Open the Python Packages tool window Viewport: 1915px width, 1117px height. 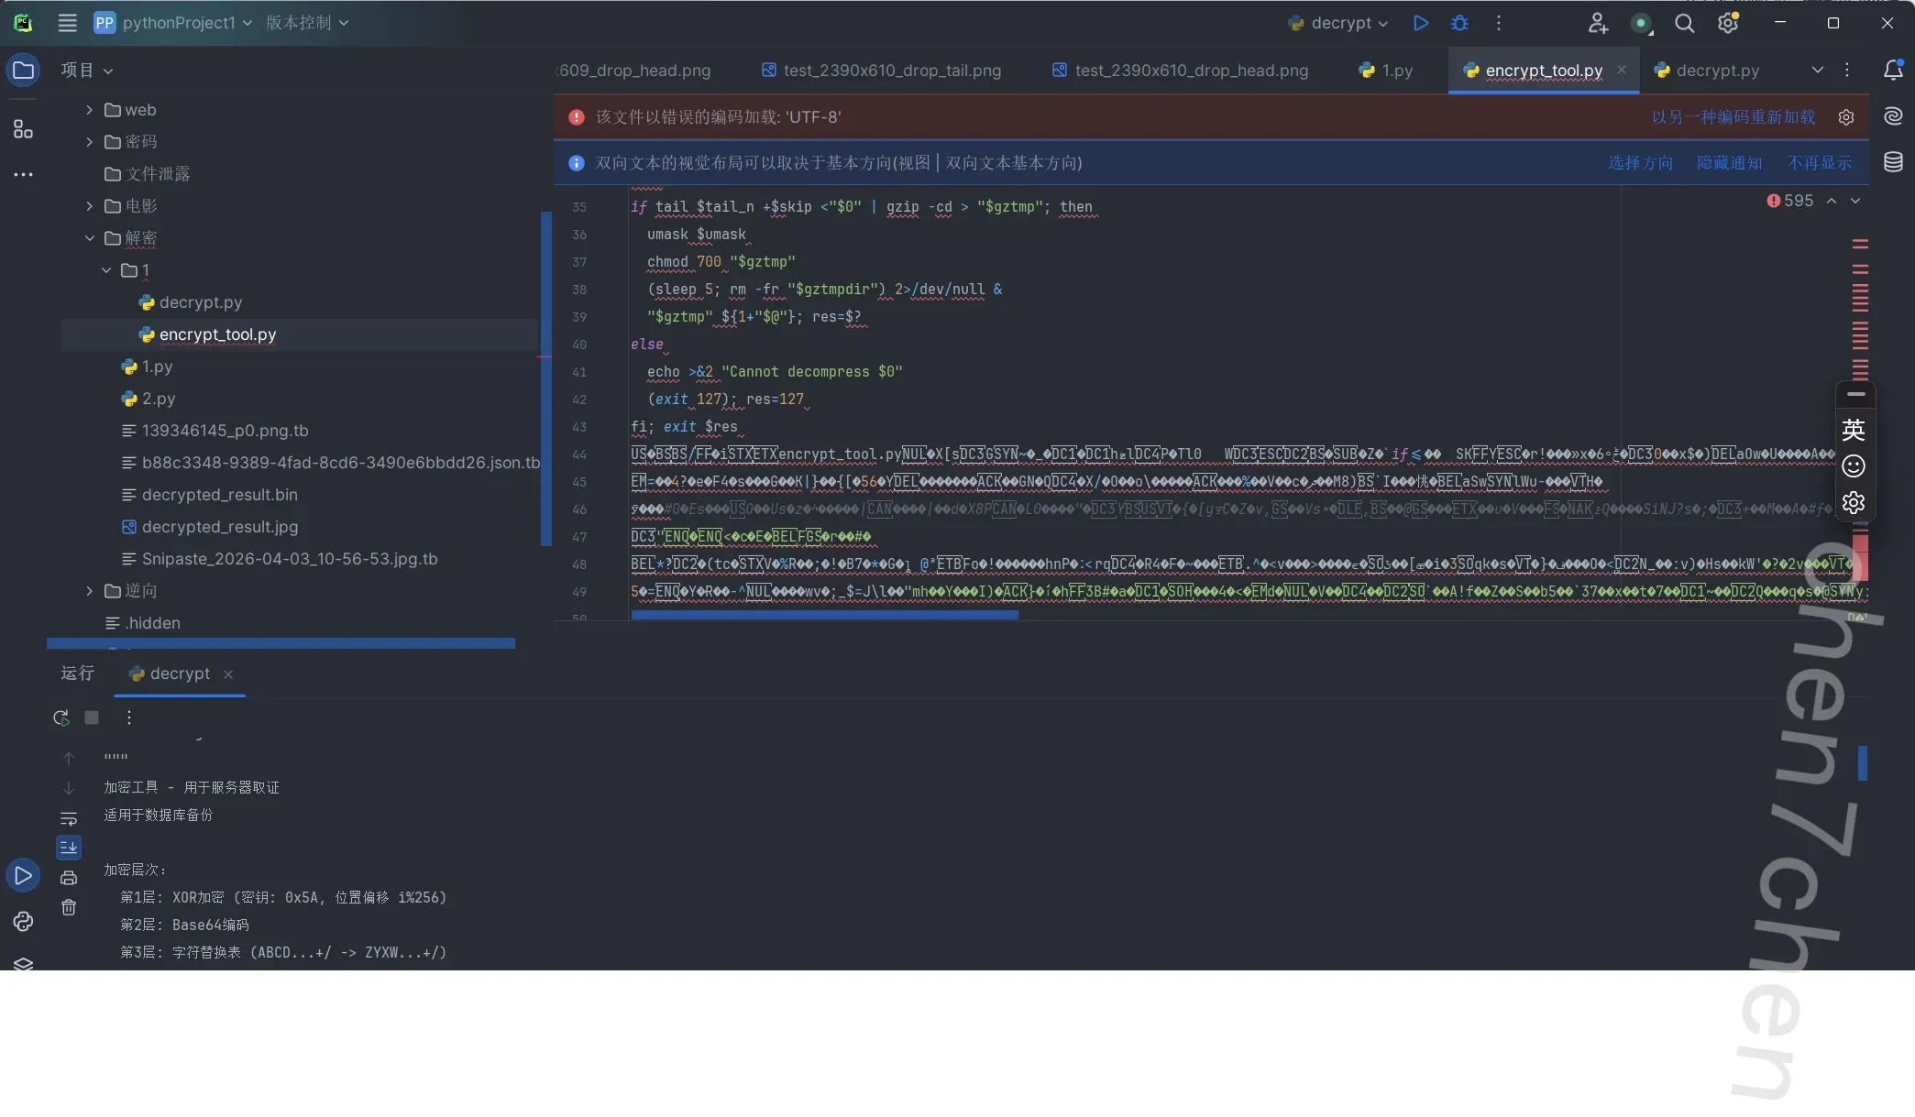(23, 963)
